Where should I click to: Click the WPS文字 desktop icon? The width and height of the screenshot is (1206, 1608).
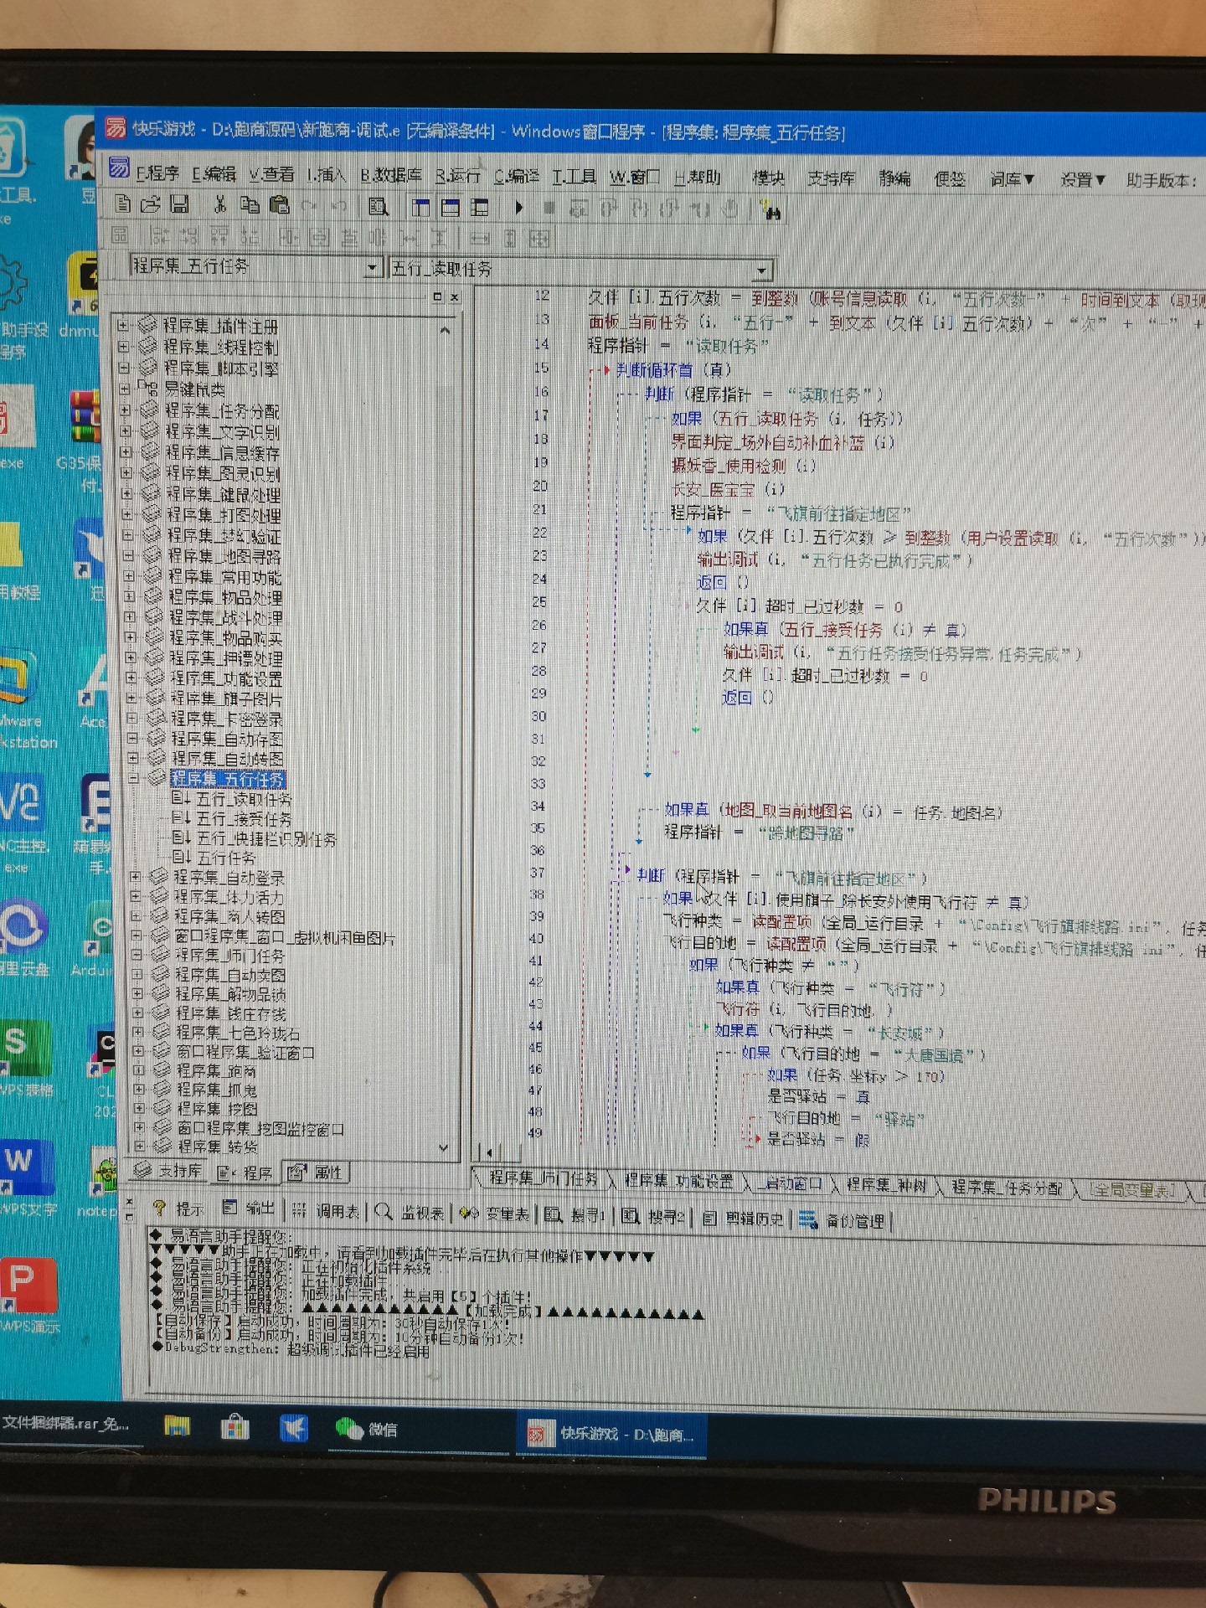(27, 1177)
